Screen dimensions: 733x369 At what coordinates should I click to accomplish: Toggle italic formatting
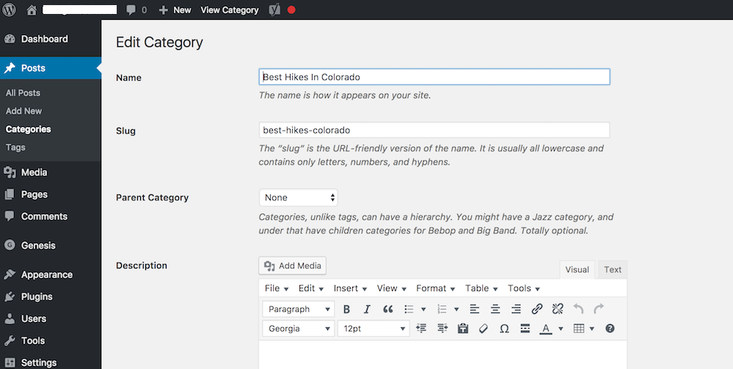(x=367, y=309)
